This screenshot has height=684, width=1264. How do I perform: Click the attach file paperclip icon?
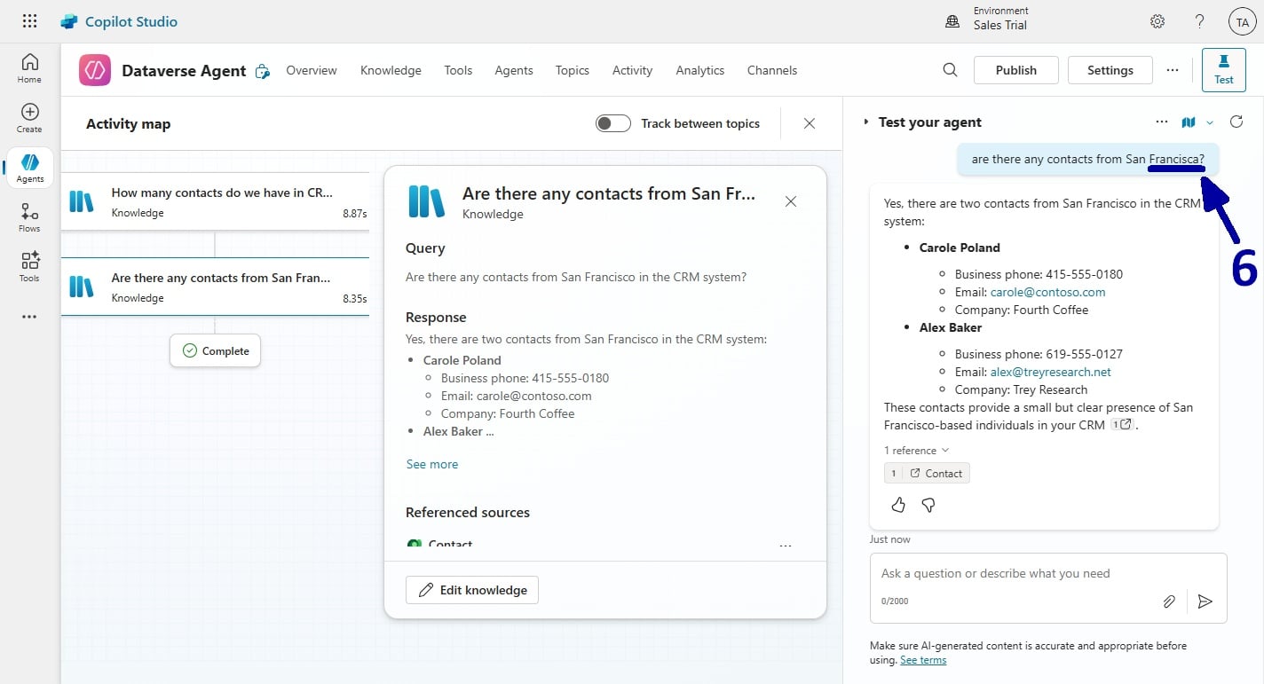pyautogui.click(x=1169, y=601)
